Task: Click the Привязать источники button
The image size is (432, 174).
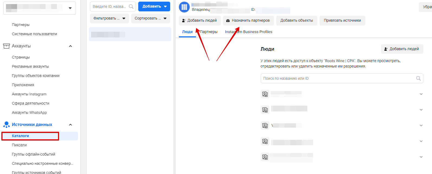Action: pos(342,21)
